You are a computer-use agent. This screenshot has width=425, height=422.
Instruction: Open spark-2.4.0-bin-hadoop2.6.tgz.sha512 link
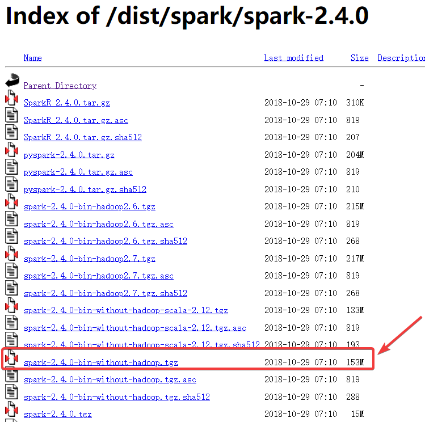click(x=106, y=241)
